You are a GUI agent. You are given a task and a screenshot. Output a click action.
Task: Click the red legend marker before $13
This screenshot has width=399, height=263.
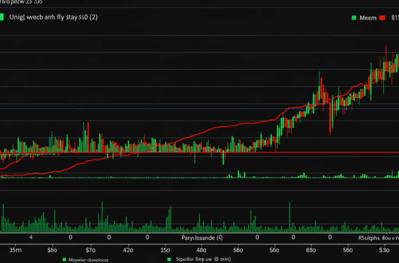(381, 18)
